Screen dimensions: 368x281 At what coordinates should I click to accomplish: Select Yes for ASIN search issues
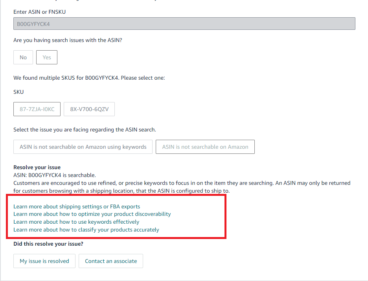pyautogui.click(x=47, y=57)
